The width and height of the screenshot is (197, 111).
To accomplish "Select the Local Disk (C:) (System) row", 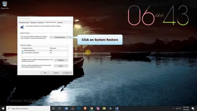I will point(45,53).
